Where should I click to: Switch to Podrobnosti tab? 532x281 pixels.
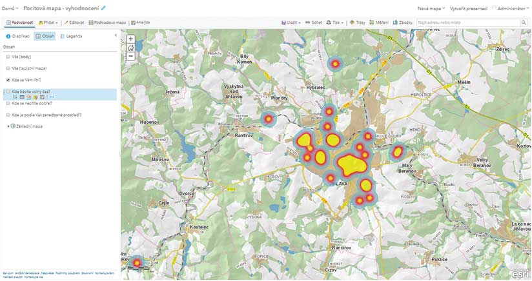[20, 23]
